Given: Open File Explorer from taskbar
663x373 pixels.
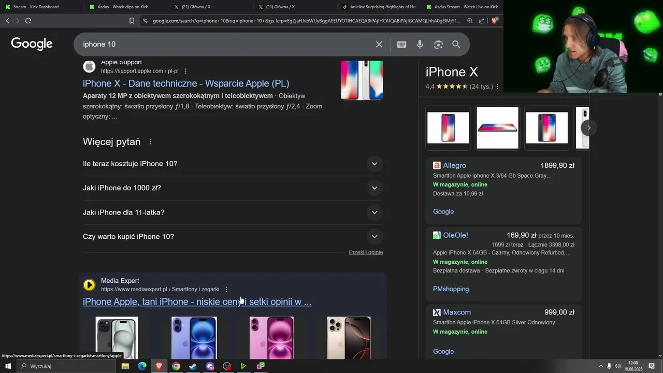Looking at the screenshot, I should tap(125, 366).
